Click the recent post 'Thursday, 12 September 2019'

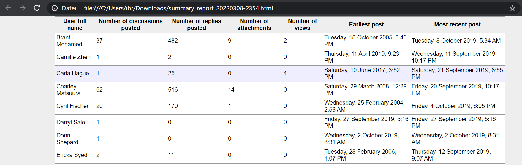[x=451, y=155]
